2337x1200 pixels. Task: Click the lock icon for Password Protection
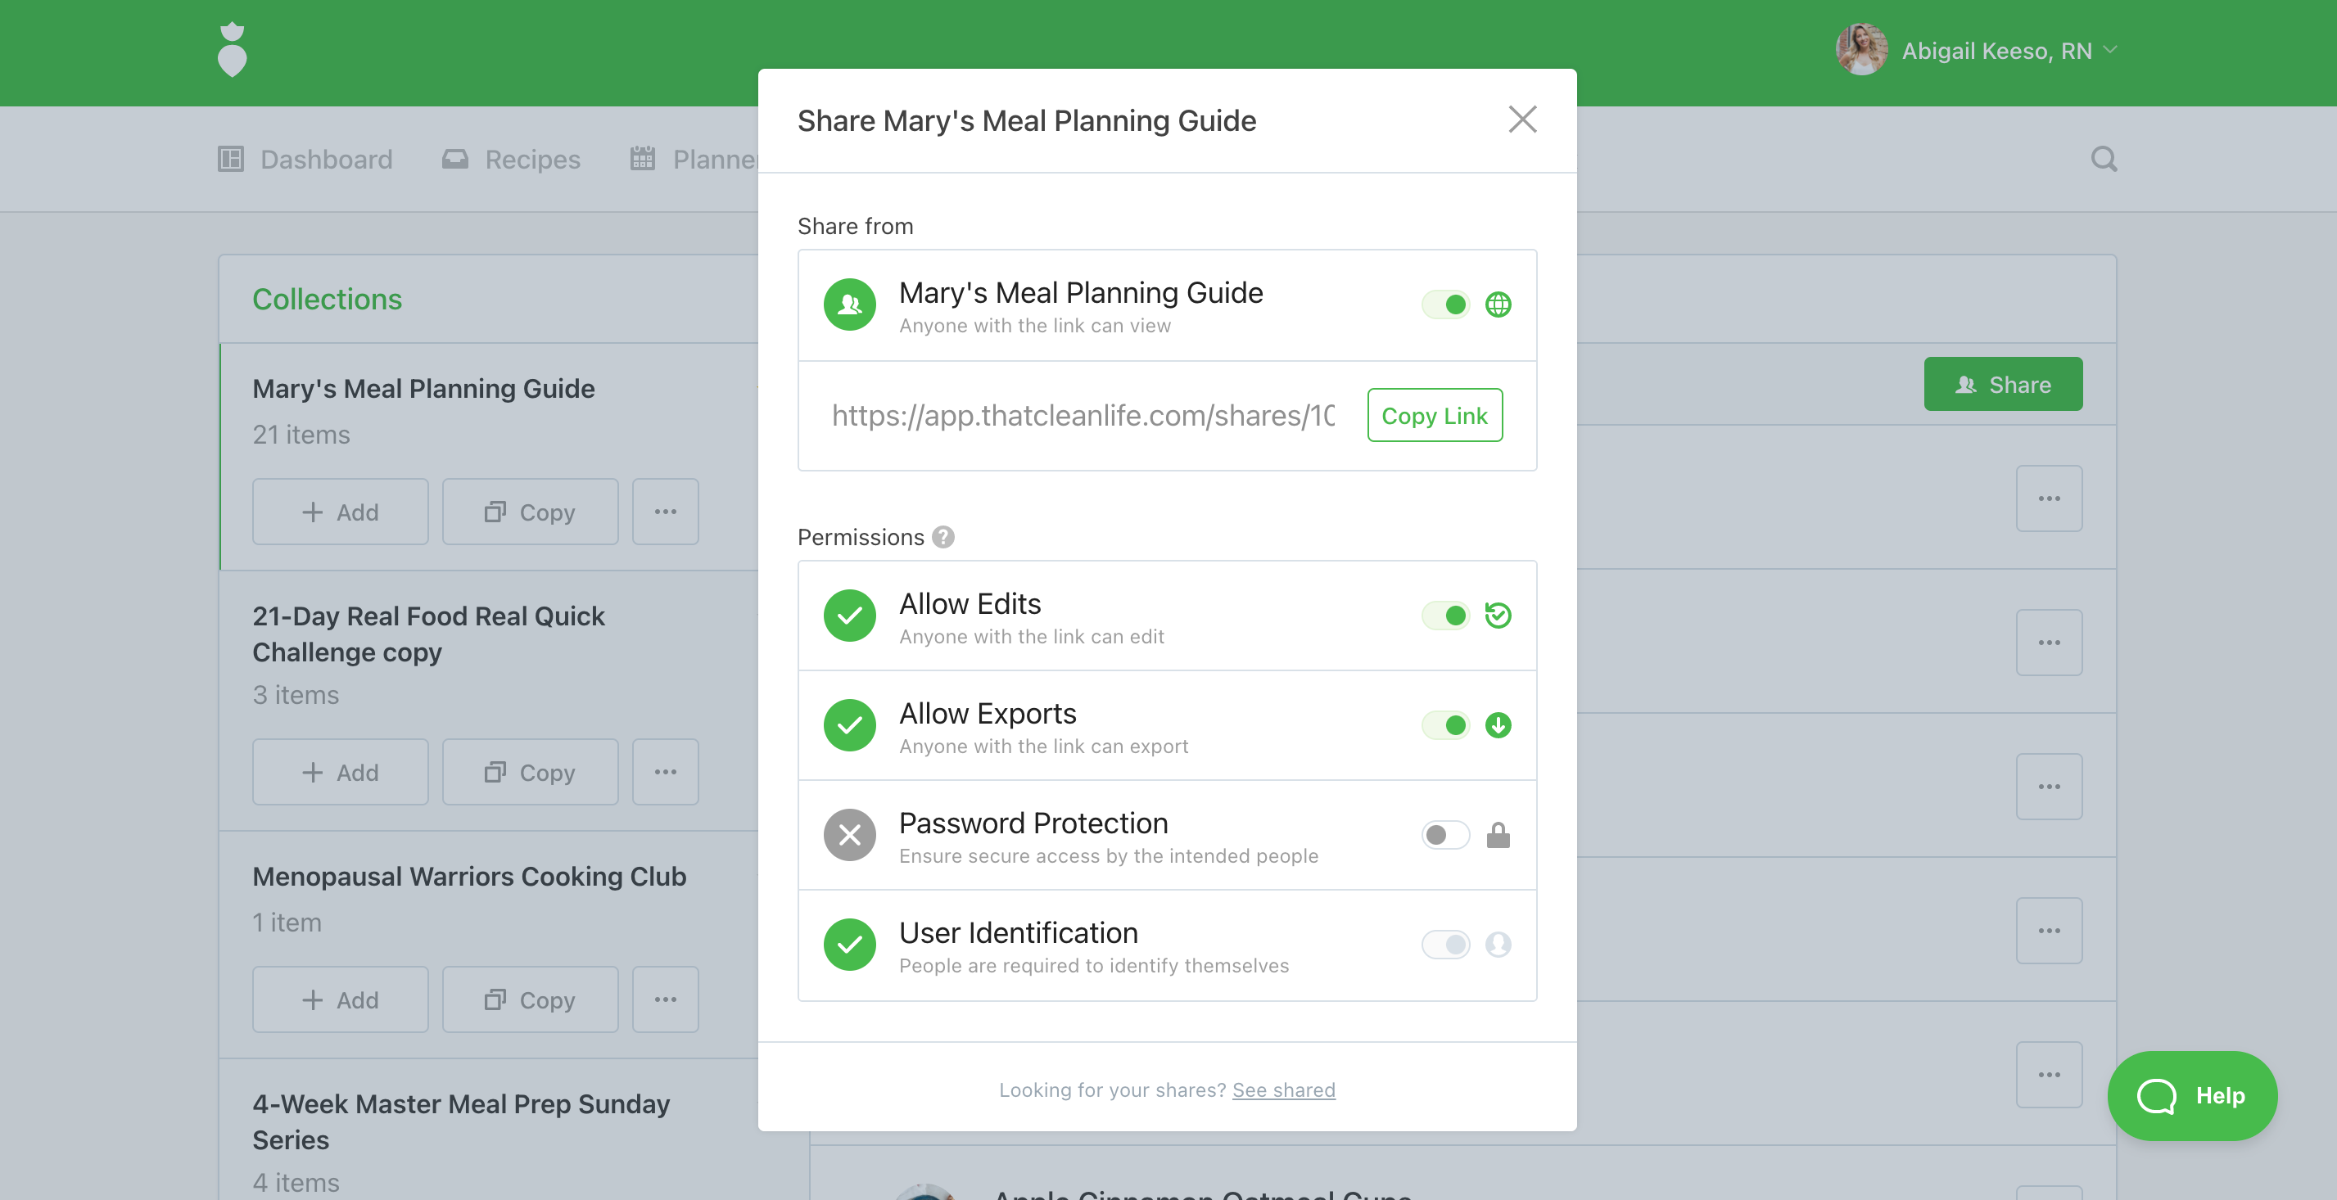click(x=1498, y=834)
